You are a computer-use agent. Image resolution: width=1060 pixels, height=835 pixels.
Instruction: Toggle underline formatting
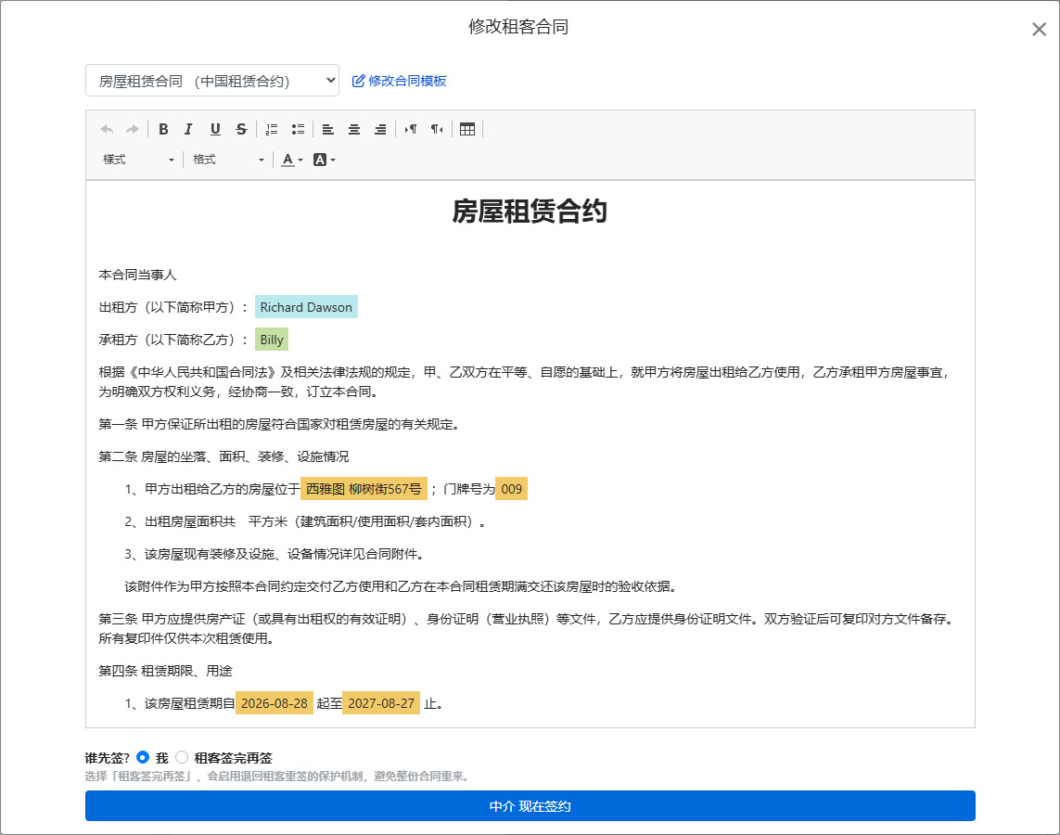point(215,129)
